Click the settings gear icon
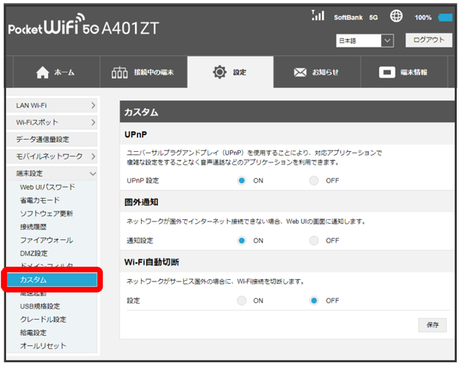460x365 pixels. pos(219,73)
